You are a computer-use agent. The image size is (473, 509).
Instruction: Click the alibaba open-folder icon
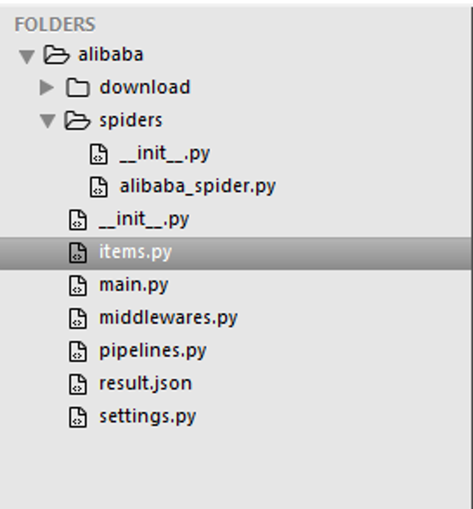[56, 54]
